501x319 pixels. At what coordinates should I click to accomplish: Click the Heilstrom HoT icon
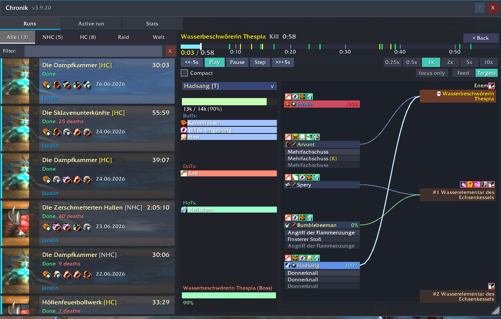coord(184,210)
